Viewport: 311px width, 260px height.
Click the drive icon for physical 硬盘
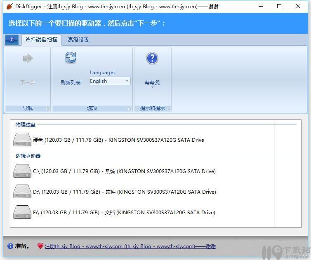pyautogui.click(x=22, y=140)
